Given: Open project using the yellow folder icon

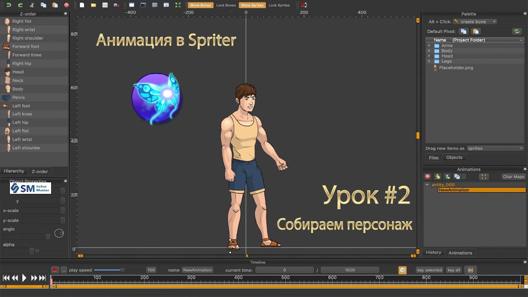Looking at the screenshot, I should (x=94, y=5).
